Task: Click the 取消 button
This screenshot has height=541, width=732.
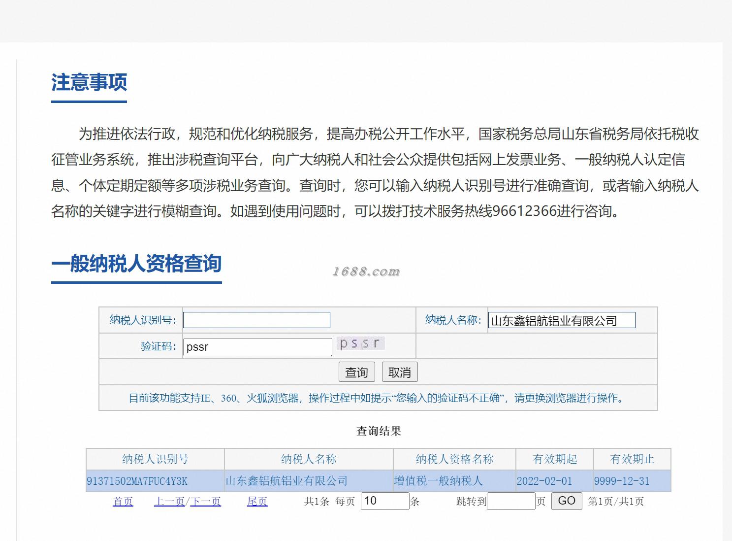Action: 400,372
